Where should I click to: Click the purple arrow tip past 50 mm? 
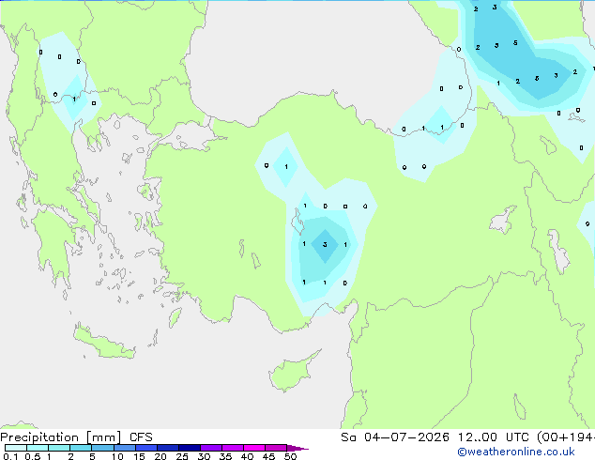point(297,449)
